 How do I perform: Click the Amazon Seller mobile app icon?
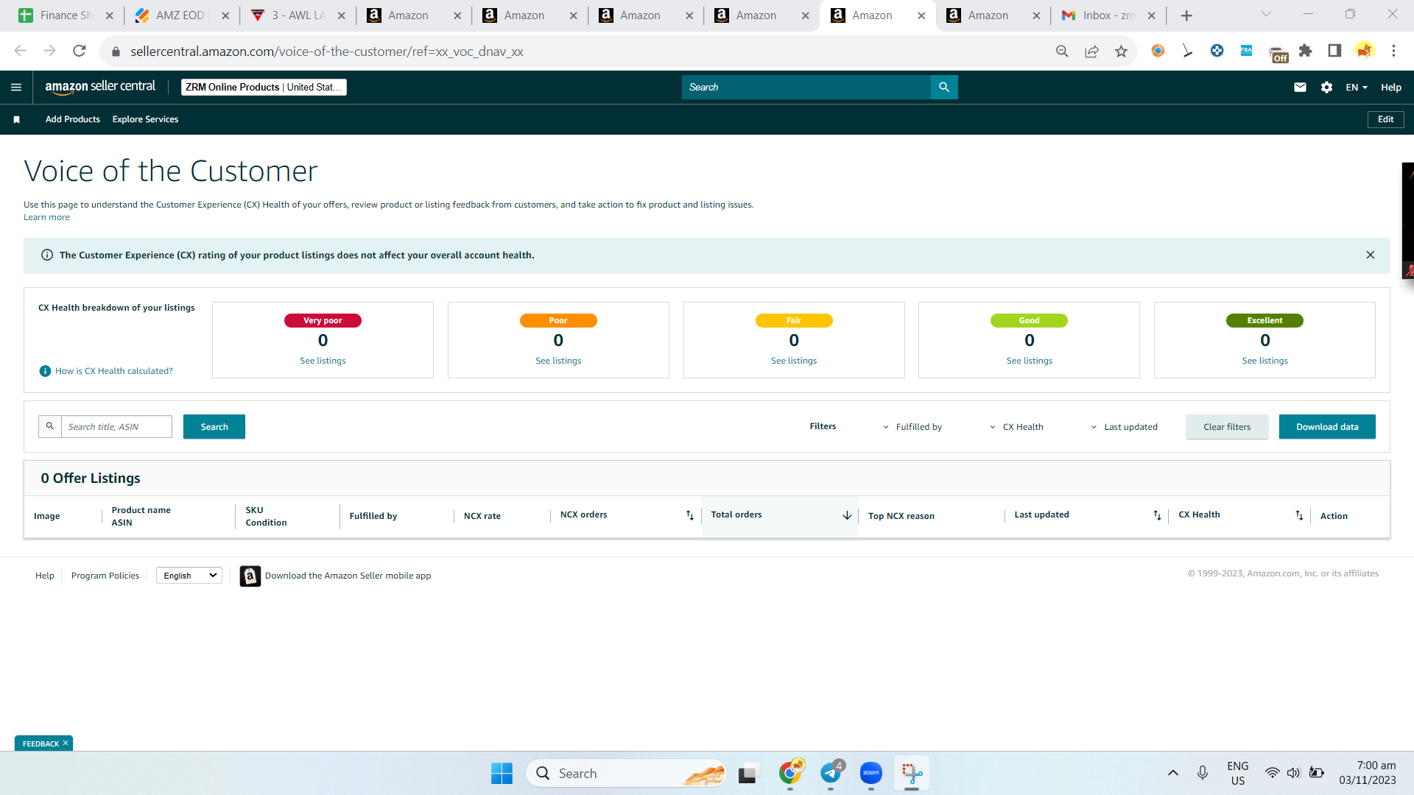(x=250, y=576)
